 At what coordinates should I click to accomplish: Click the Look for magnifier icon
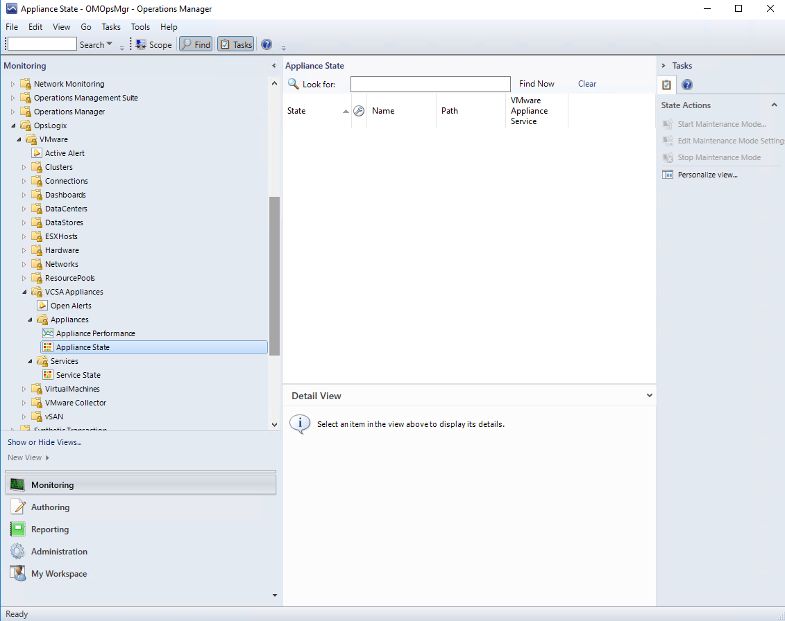(294, 83)
